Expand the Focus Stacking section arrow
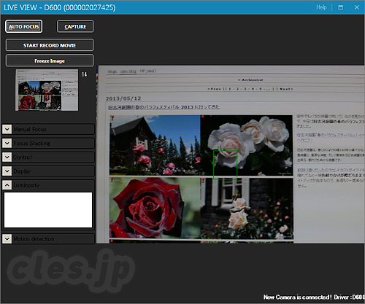 (7, 143)
